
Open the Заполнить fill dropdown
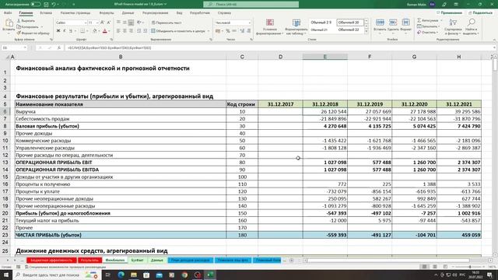click(429, 26)
